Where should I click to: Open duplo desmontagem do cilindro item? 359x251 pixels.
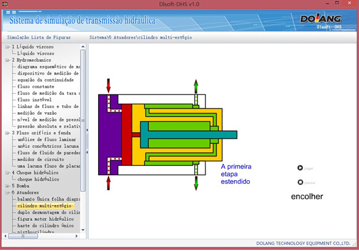49,213
